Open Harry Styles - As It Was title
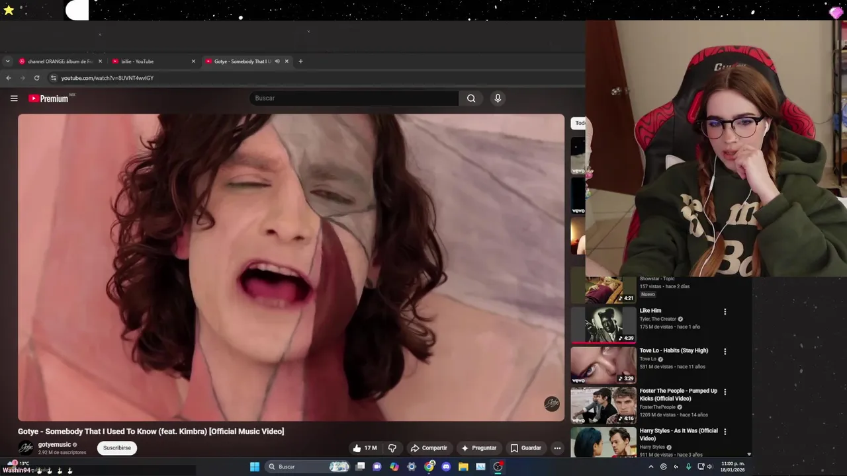Screen dimensions: 847x476 tap(678, 434)
